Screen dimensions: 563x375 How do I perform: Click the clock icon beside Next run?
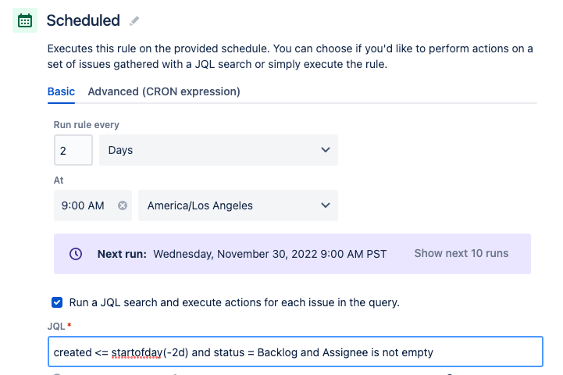click(x=76, y=254)
